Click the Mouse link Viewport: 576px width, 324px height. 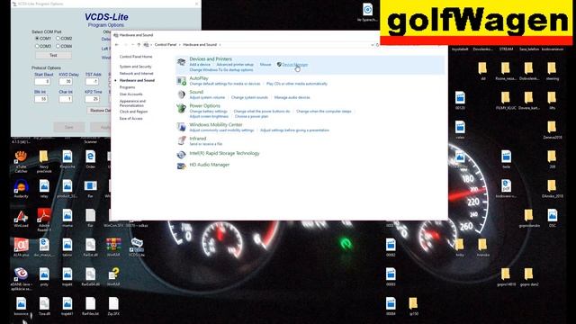[265, 65]
